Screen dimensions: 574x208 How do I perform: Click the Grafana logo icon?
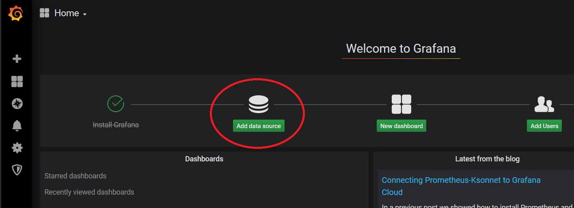(x=16, y=14)
